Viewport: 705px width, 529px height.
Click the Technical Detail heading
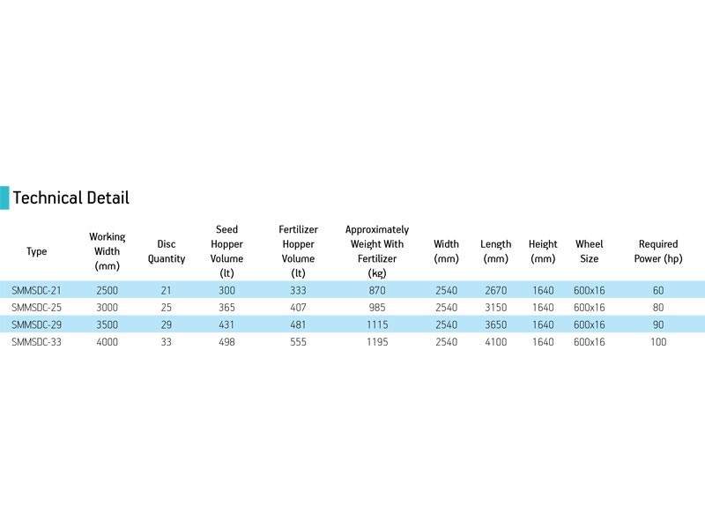coord(70,197)
